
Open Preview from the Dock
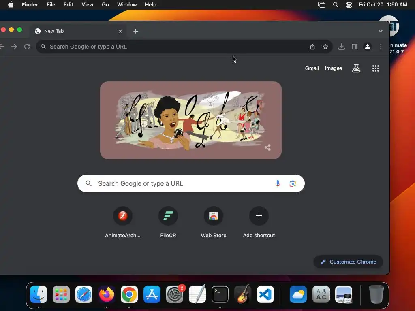(x=344, y=294)
